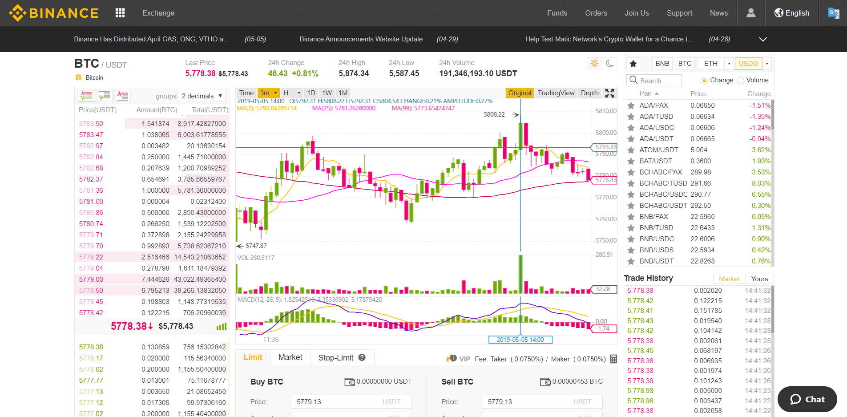Open the English language selector
The height and width of the screenshot is (417, 847).
[x=792, y=13]
